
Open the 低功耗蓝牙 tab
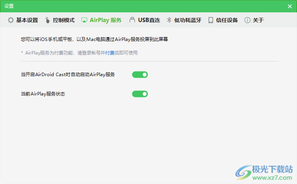coord(184,20)
